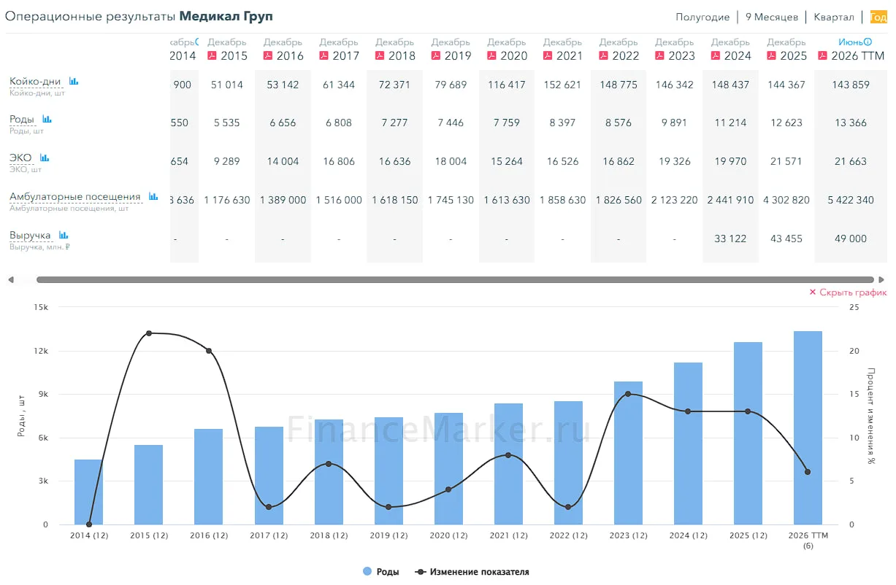896x585 pixels.
Task: Open the Амбулаторные посещения metric link
Action: (75, 196)
